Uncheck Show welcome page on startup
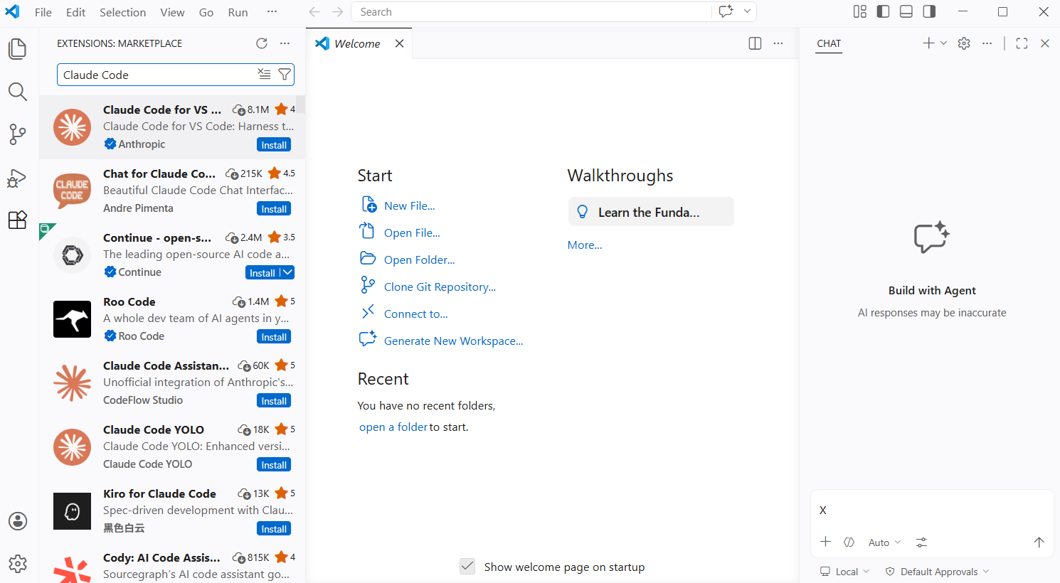The height and width of the screenshot is (583, 1060). click(x=467, y=566)
